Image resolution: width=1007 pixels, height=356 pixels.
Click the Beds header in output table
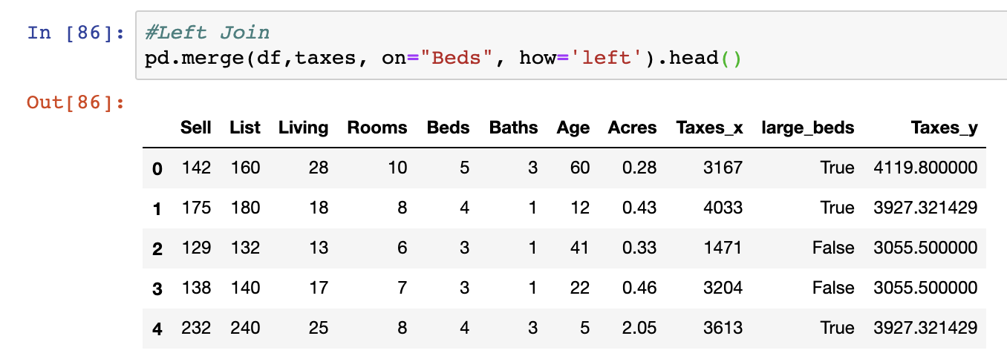click(x=448, y=128)
